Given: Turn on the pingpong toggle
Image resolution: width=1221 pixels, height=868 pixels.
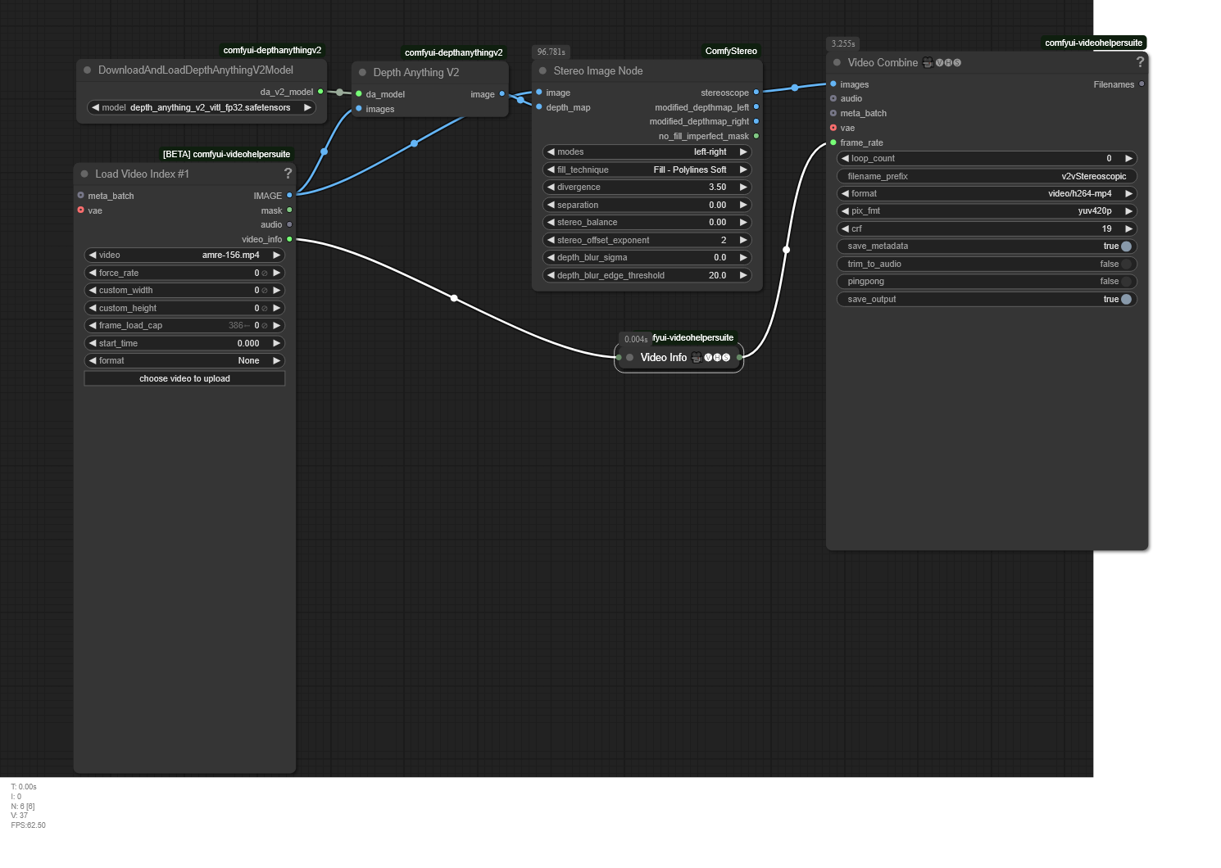Looking at the screenshot, I should pos(1126,282).
